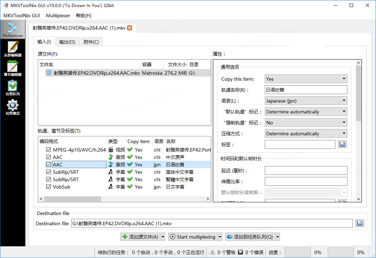Click the audio note icon of 日语吹替 track
Viewport: 376px width, 258px height.
tap(111, 165)
